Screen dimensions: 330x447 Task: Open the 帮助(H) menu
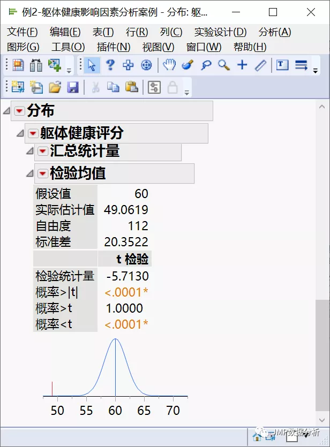coord(250,47)
